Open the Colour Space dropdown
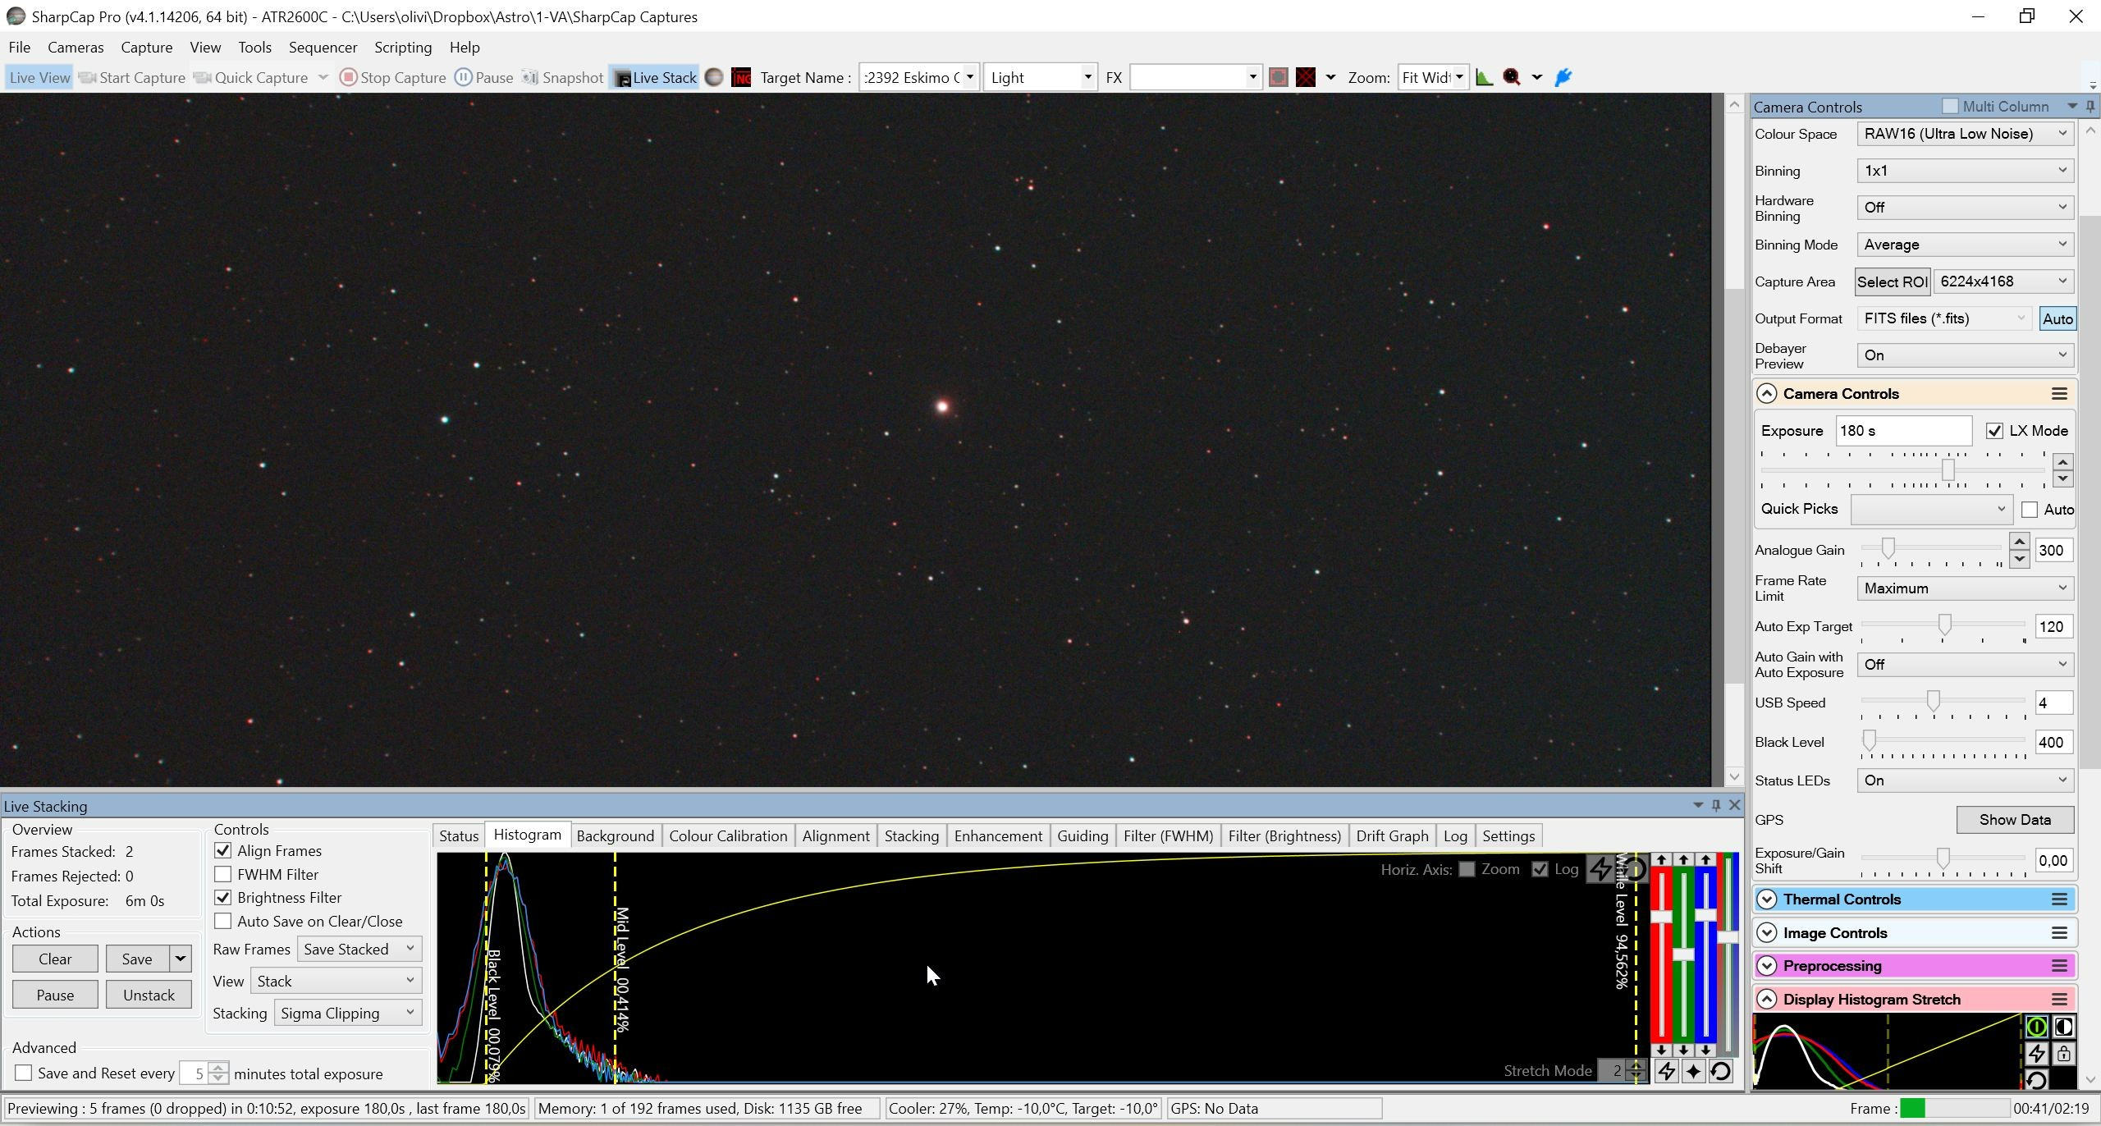Screen dimensions: 2101x1126 (x=1965, y=134)
